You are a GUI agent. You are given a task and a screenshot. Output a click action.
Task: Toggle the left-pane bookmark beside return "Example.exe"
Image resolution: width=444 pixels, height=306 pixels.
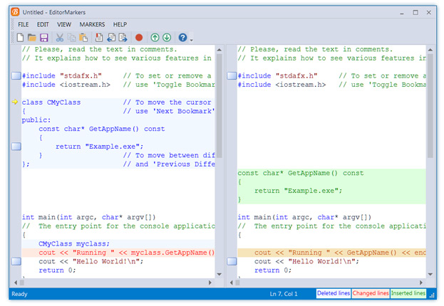click(x=16, y=146)
